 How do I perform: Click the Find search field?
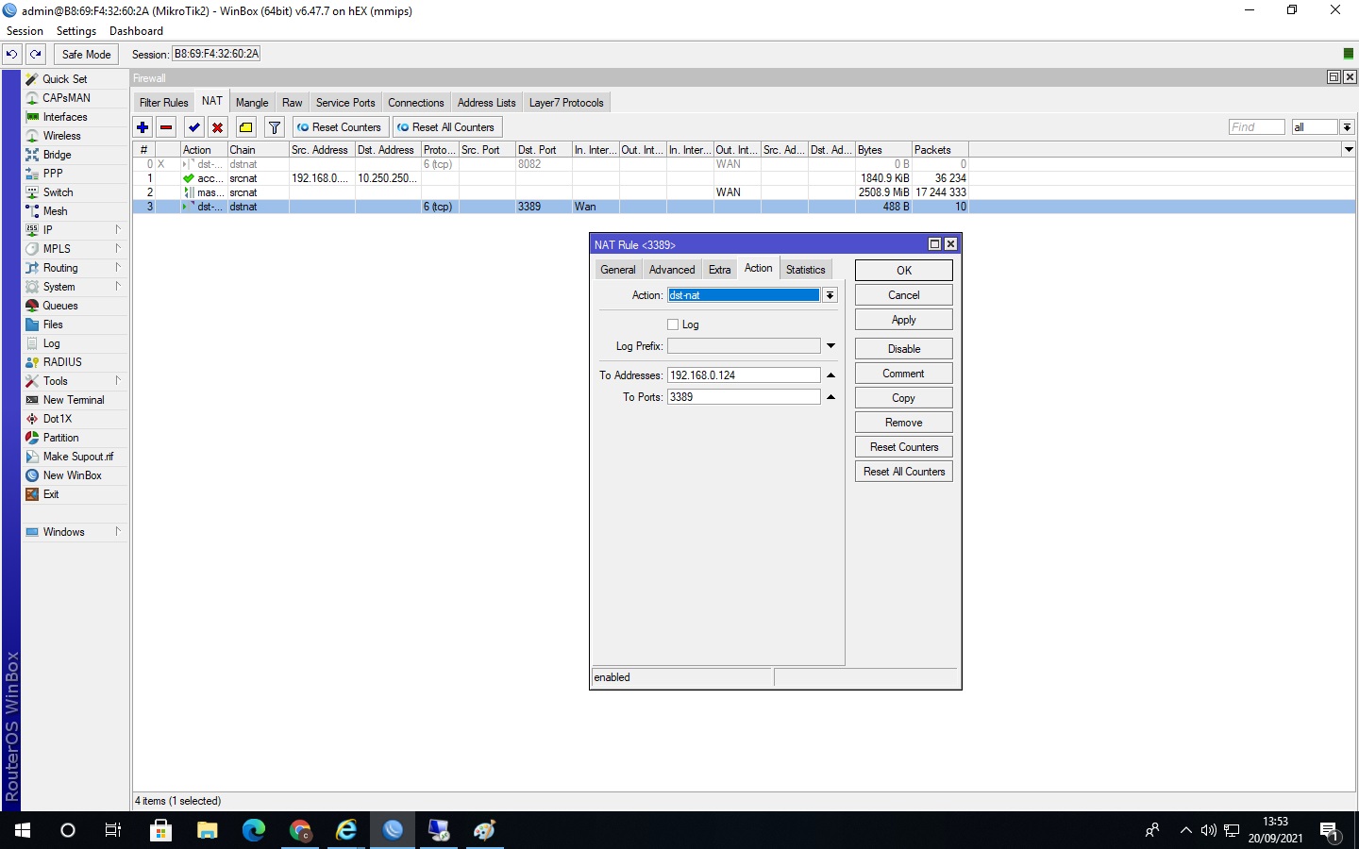(1256, 127)
